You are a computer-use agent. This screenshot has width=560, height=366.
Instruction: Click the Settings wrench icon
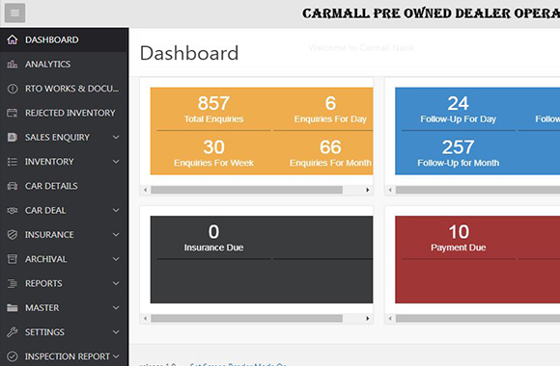13,332
